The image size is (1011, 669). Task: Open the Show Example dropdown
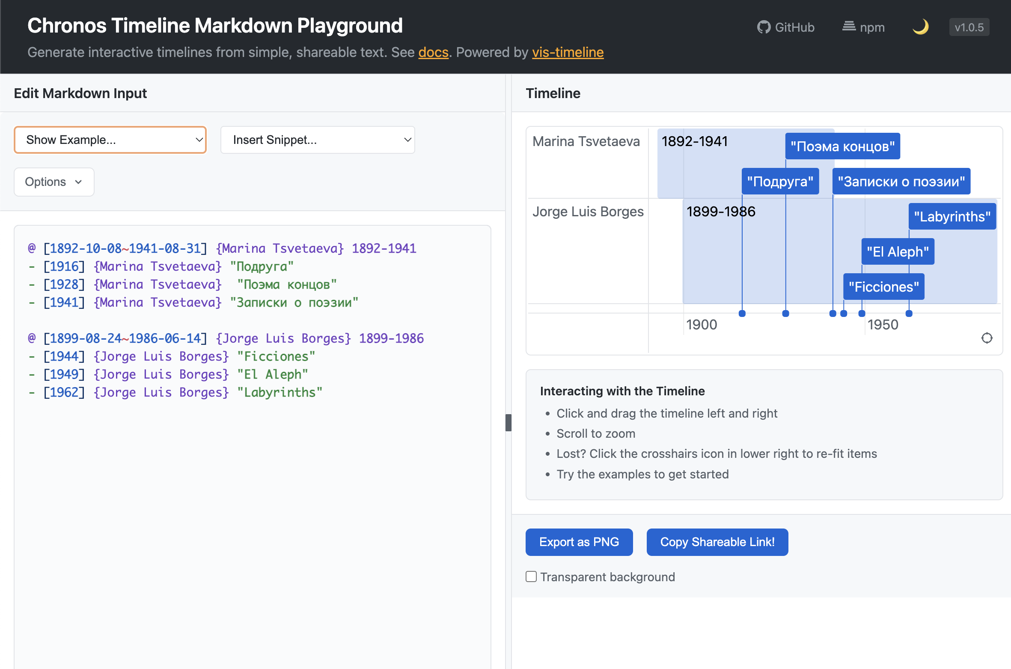tap(110, 140)
